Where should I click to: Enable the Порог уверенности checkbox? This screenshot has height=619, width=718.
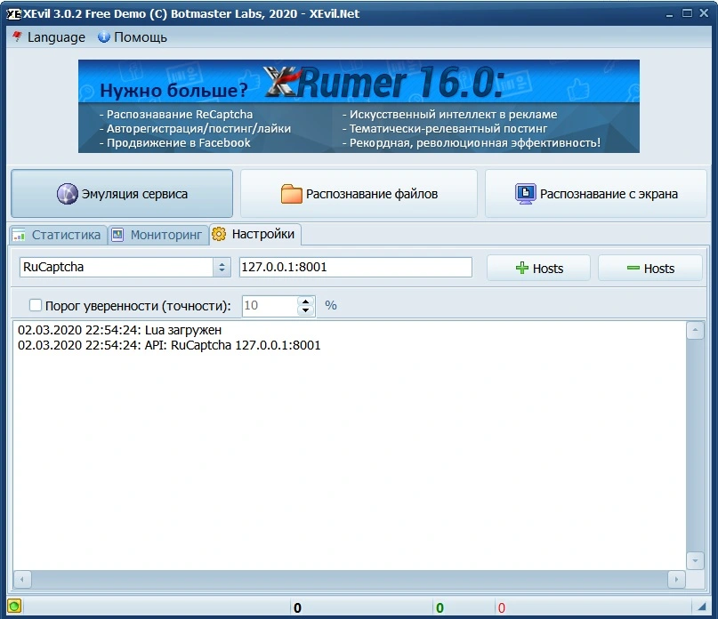click(x=36, y=305)
